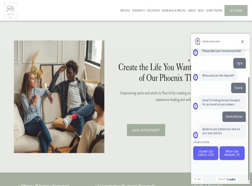The height and width of the screenshot is (186, 252).
Task: Click 'What would you like help with?' message
Action: click(x=218, y=76)
